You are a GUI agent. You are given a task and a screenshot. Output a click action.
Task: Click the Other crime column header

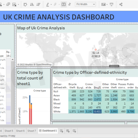point(106,86)
